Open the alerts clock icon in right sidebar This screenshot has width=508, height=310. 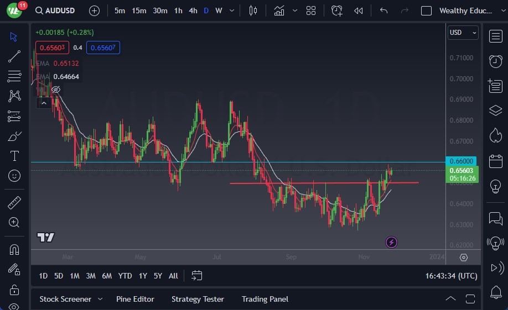[495, 61]
